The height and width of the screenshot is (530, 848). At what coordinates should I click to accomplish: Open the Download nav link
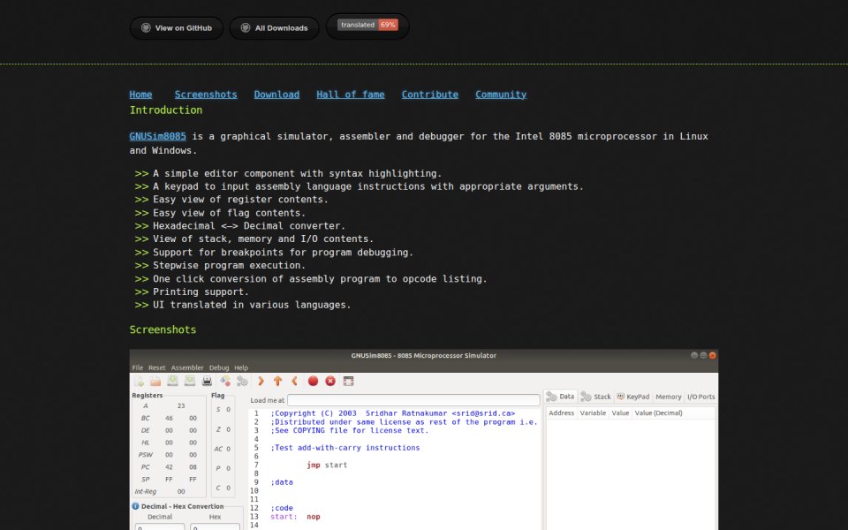(276, 95)
